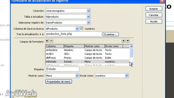174x98 pixels.
Task: Add a form field with plus button
Action: [x=47, y=41]
